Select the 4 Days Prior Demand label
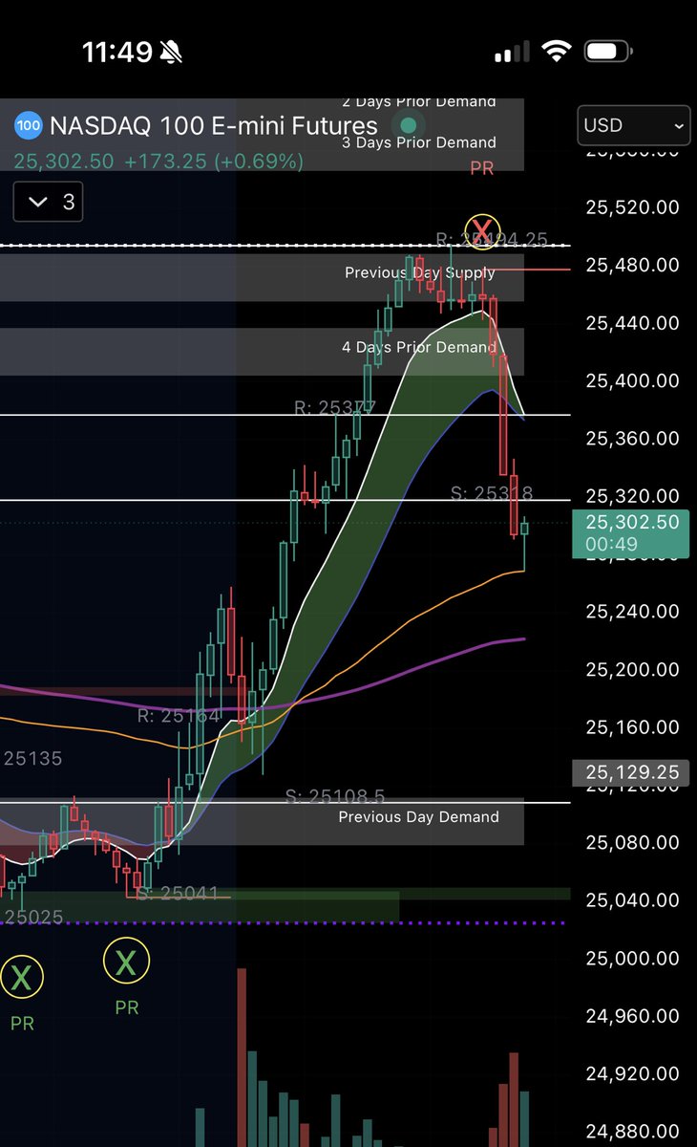Viewport: 697px width, 1147px height. [419, 347]
